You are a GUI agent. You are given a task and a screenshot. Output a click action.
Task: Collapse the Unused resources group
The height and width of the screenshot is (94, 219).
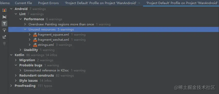[x=25, y=29]
